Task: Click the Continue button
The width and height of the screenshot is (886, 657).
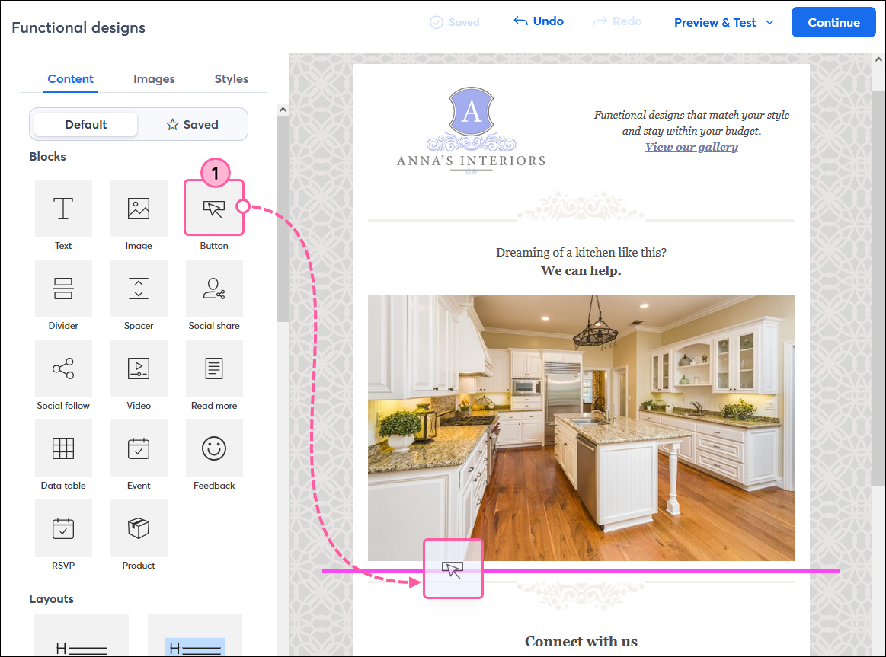Action: 833,23
